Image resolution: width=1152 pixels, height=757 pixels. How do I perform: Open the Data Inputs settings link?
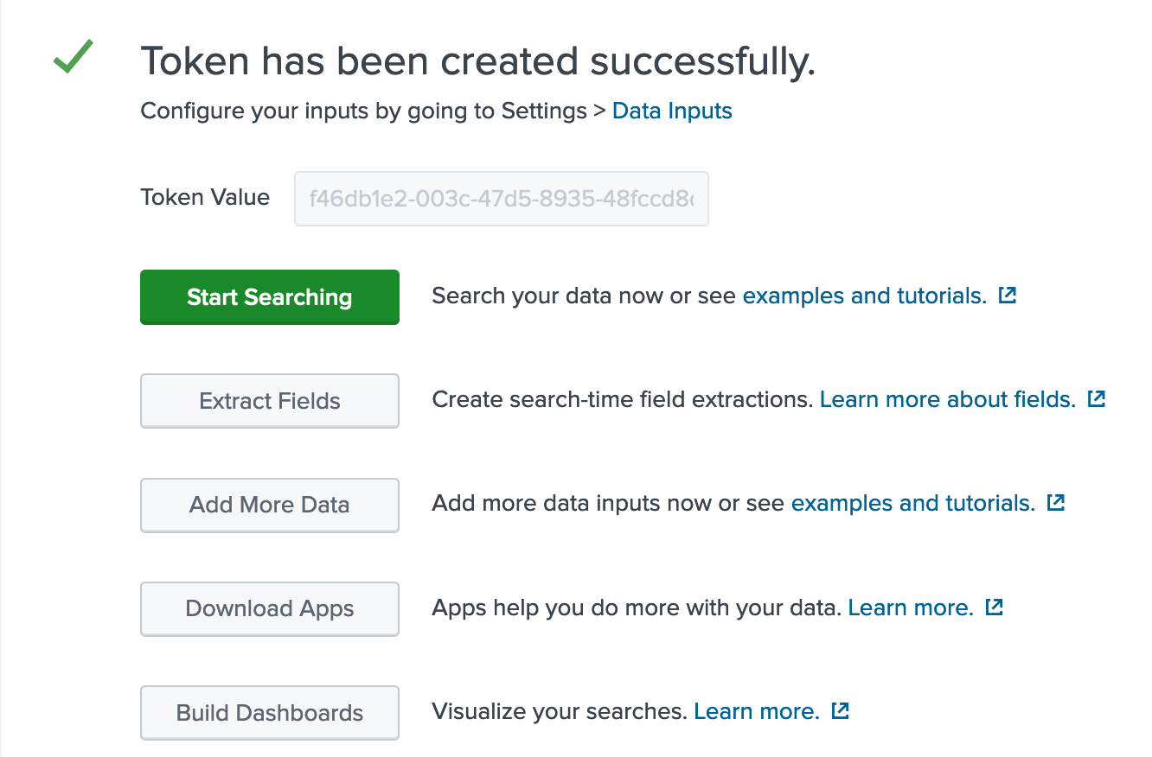(672, 111)
